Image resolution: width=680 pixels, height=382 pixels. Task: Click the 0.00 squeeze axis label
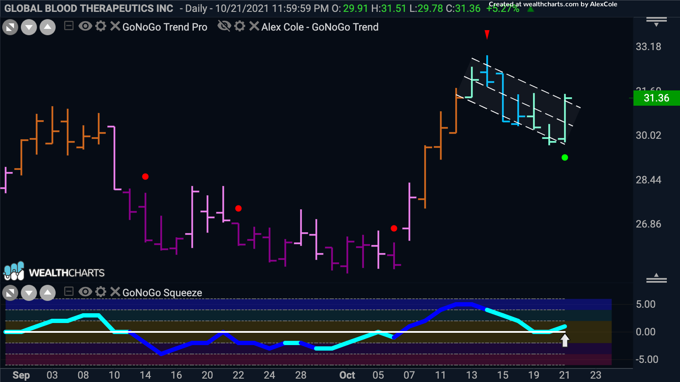click(x=646, y=332)
